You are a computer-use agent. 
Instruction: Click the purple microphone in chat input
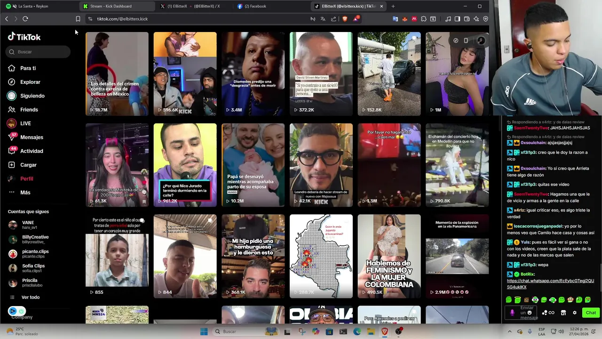[512, 313]
